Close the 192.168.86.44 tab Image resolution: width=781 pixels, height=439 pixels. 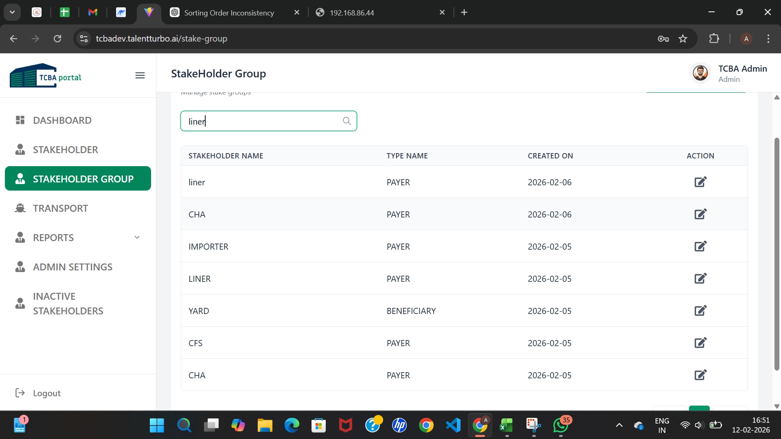[442, 13]
